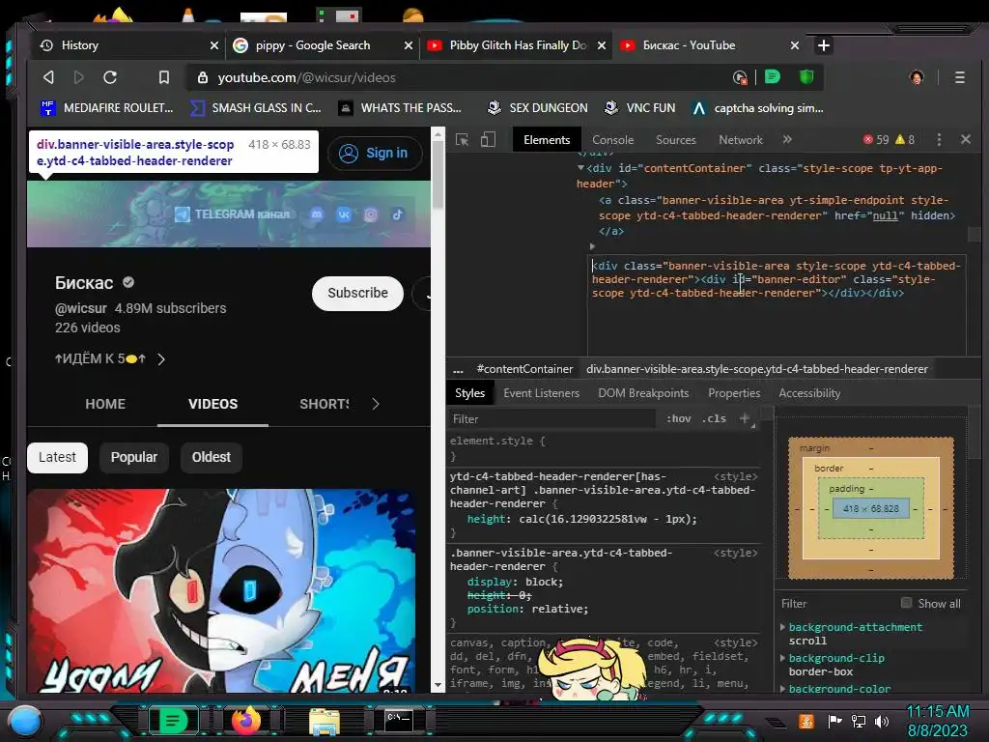Screen dimensions: 989x742
Task: Open the green chat extension icon
Action: click(772, 77)
